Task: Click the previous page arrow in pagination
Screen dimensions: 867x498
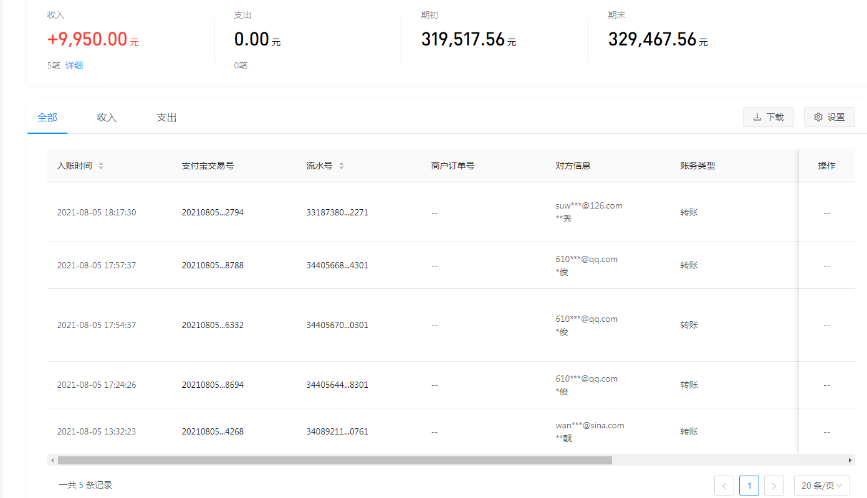Action: point(724,485)
